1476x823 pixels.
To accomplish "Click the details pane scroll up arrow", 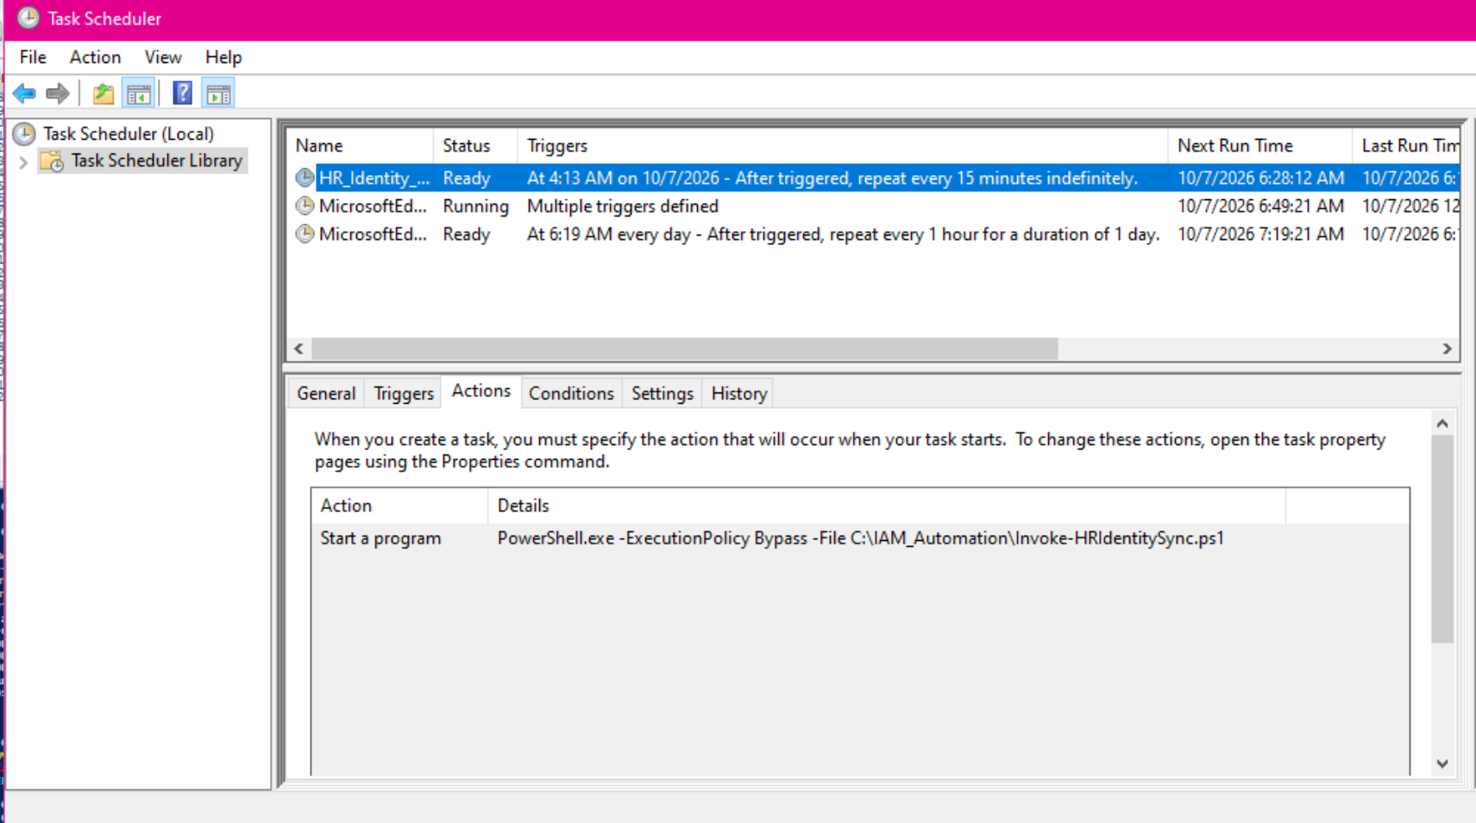I will point(1442,424).
